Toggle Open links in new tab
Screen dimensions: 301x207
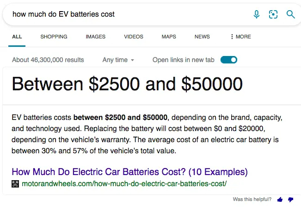point(229,60)
